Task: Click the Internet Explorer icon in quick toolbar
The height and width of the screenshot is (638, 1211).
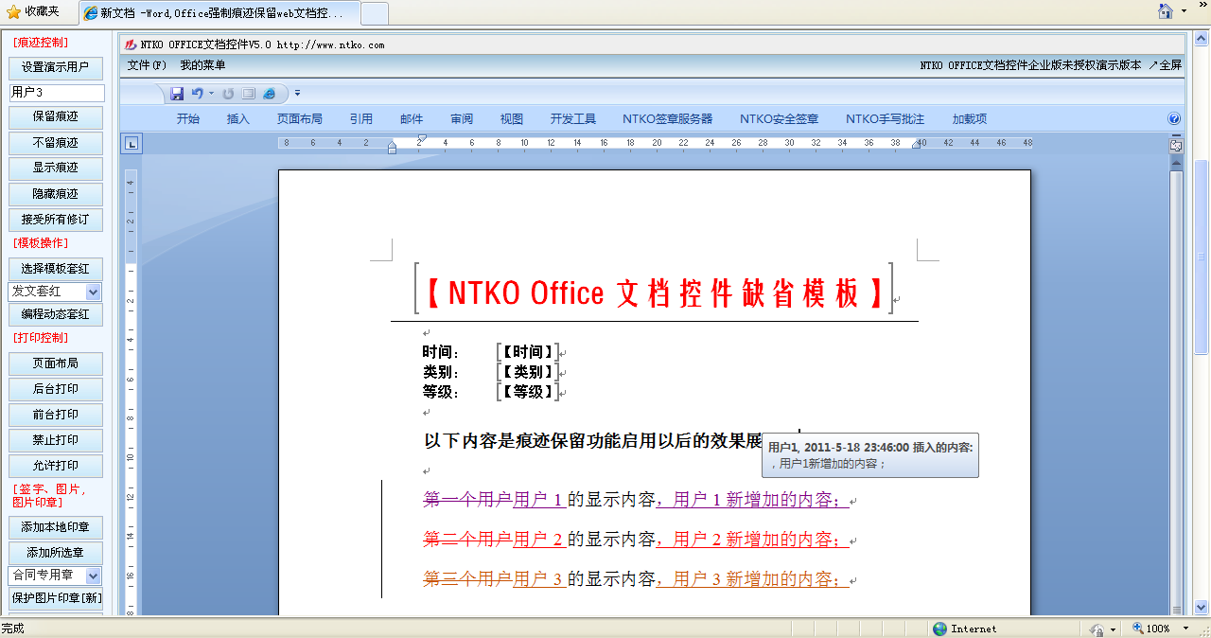Action: point(270,94)
